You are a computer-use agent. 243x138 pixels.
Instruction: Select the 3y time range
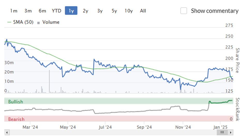tap(100, 11)
